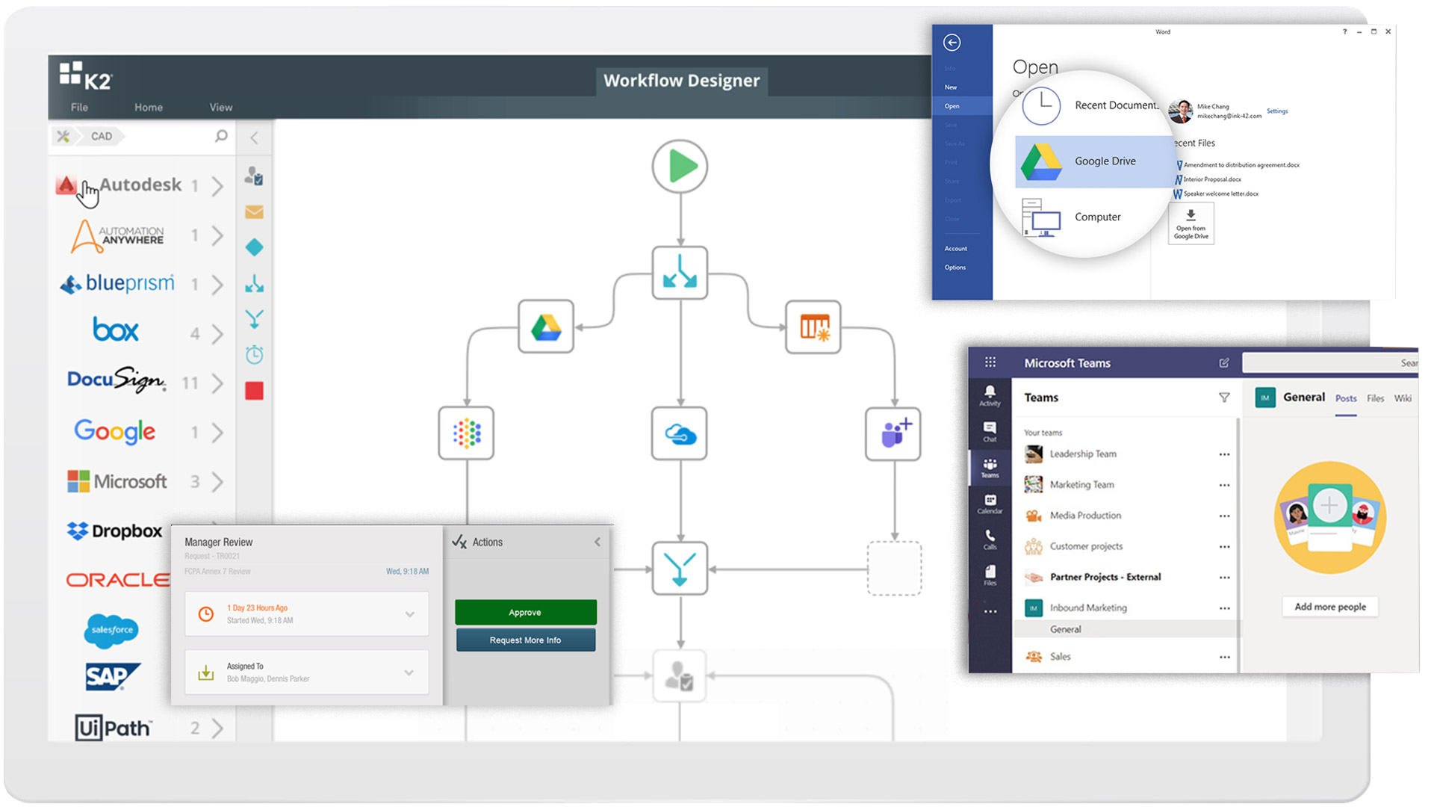The image size is (1434, 807).
Task: Select Recent Documents in Word Open
Action: (1090, 105)
